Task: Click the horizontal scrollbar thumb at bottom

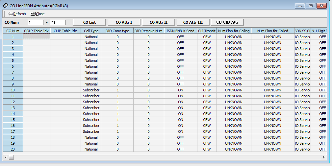Action: click(x=11, y=157)
